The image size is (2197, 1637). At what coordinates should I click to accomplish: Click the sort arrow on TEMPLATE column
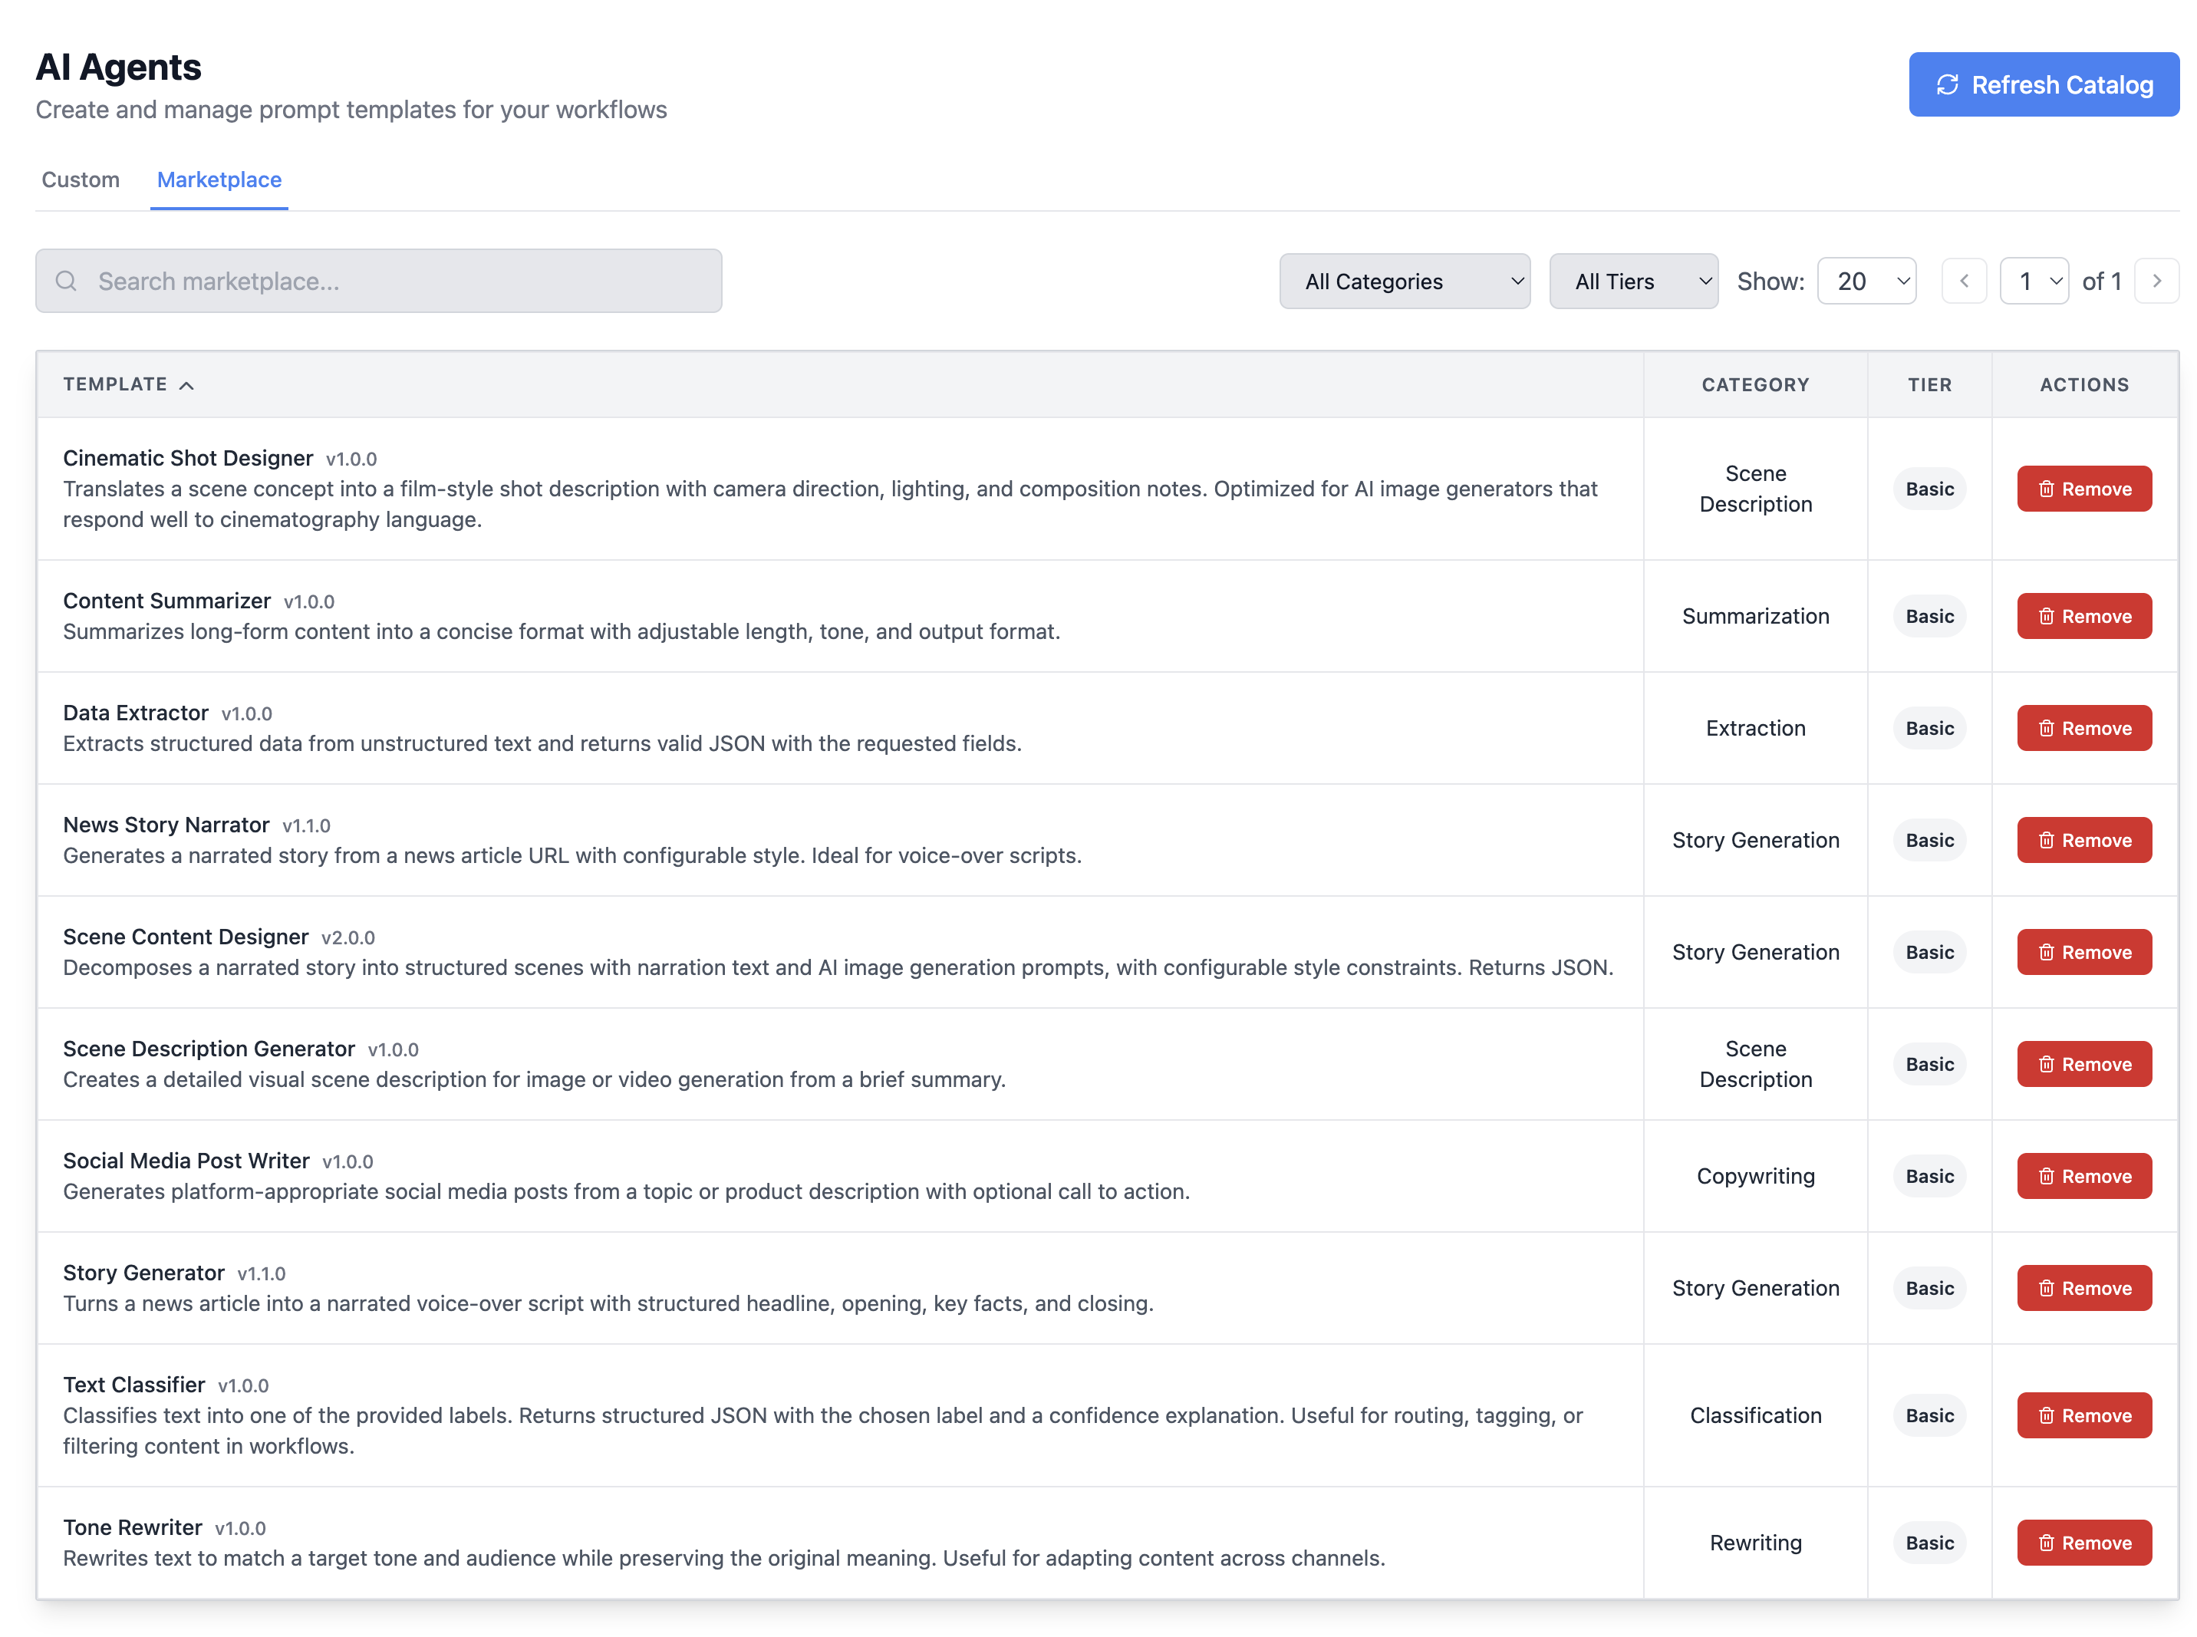[x=188, y=385]
